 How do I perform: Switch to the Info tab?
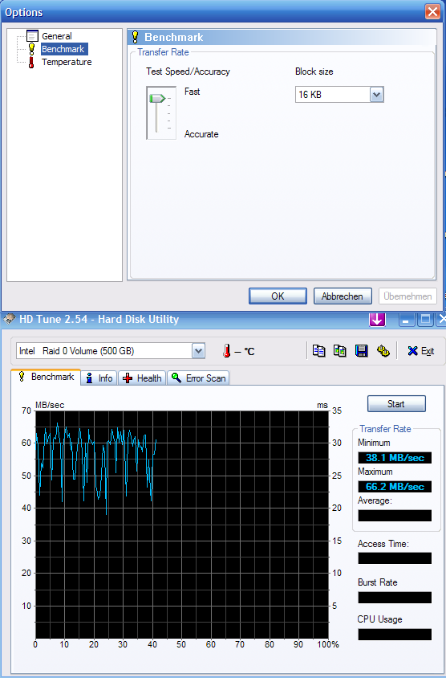tap(99, 378)
